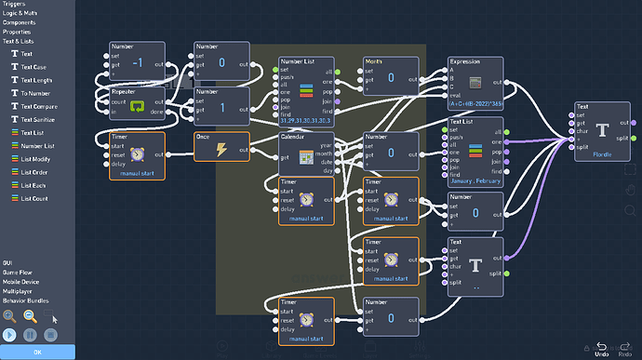
Task: Click the Undo arrow icon
Action: (x=601, y=346)
